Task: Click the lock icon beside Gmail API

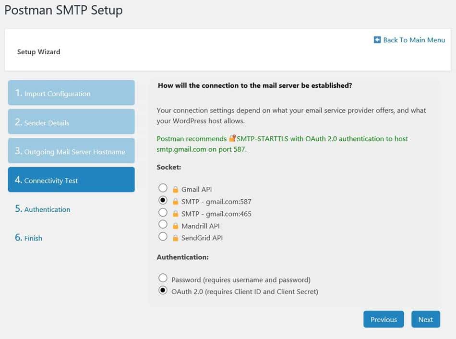Action: [175, 190]
